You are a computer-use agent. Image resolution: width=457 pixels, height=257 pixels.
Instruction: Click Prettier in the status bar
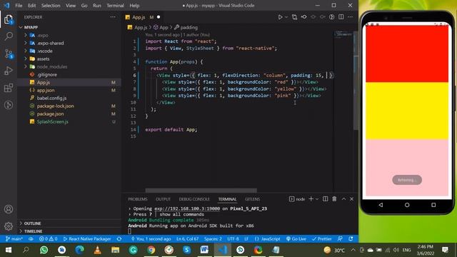tap(322, 239)
